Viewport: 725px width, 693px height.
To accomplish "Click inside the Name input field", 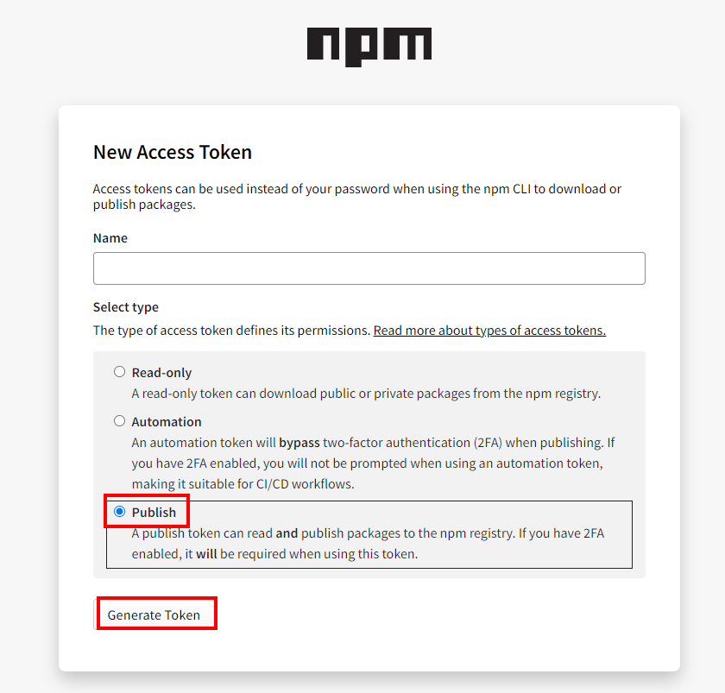I will 369,268.
